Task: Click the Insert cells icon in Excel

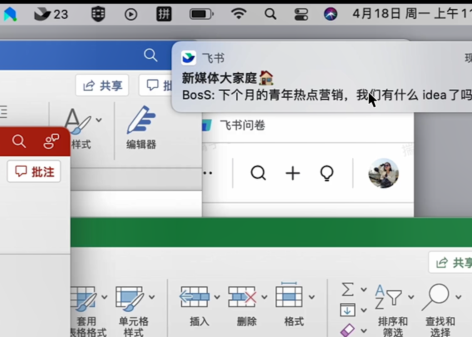Action: [x=194, y=297]
